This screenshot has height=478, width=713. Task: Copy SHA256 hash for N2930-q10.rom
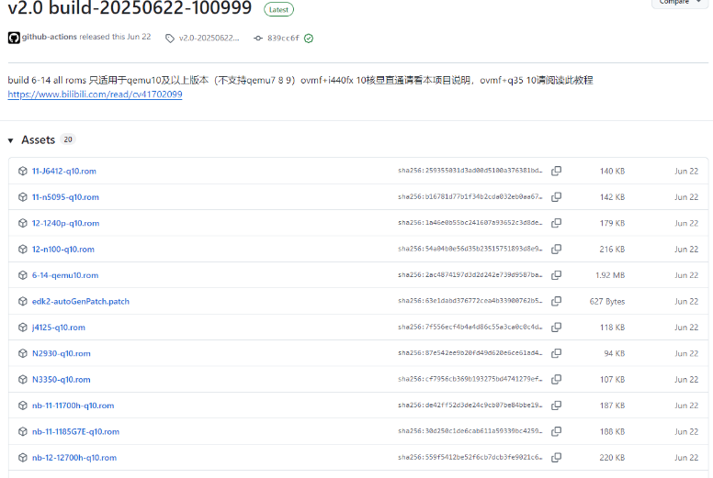coord(556,353)
